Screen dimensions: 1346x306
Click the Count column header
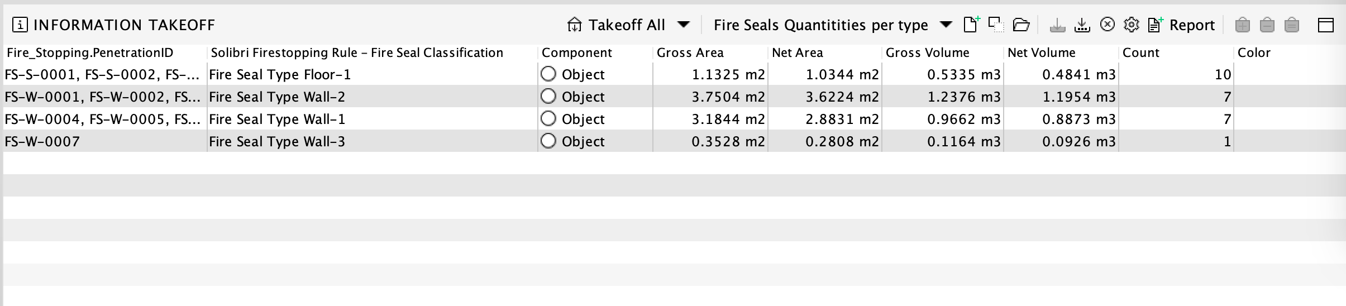click(1140, 52)
